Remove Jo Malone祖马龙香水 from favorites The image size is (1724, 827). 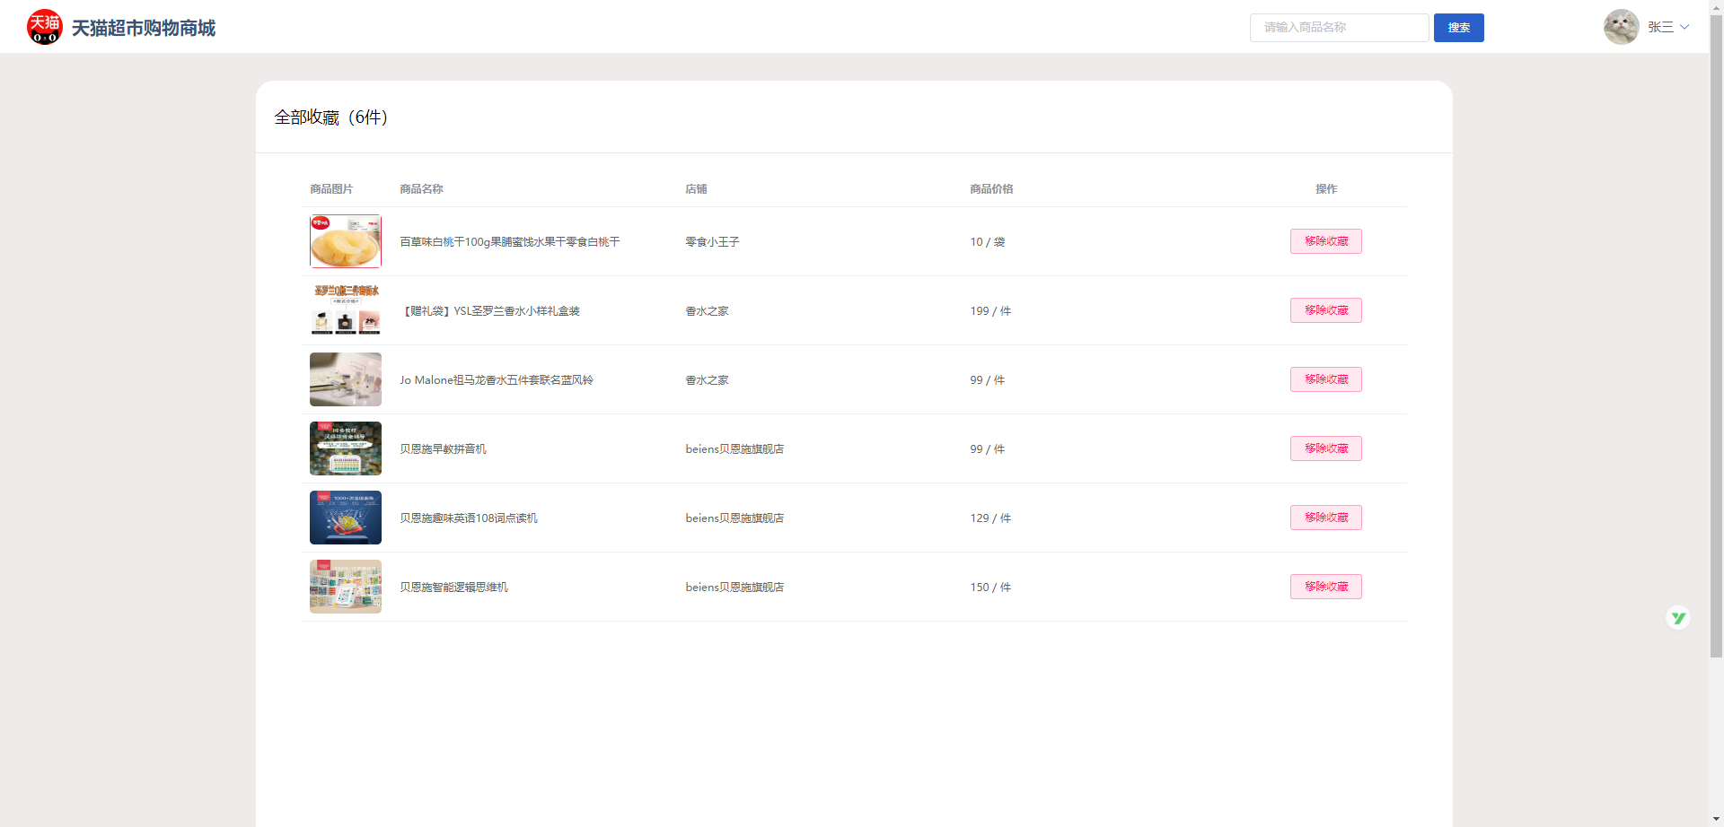pyautogui.click(x=1326, y=379)
